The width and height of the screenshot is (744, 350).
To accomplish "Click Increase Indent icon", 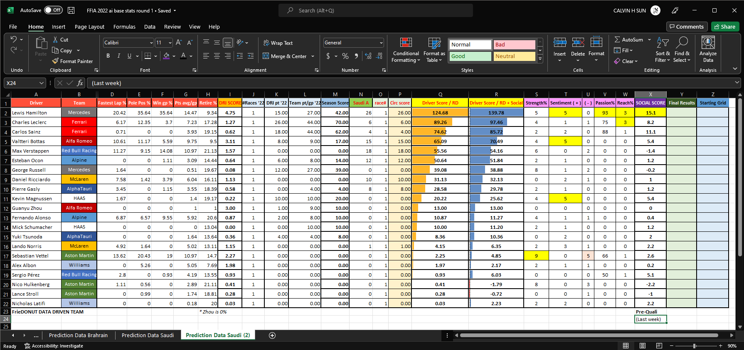I will 251,56.
